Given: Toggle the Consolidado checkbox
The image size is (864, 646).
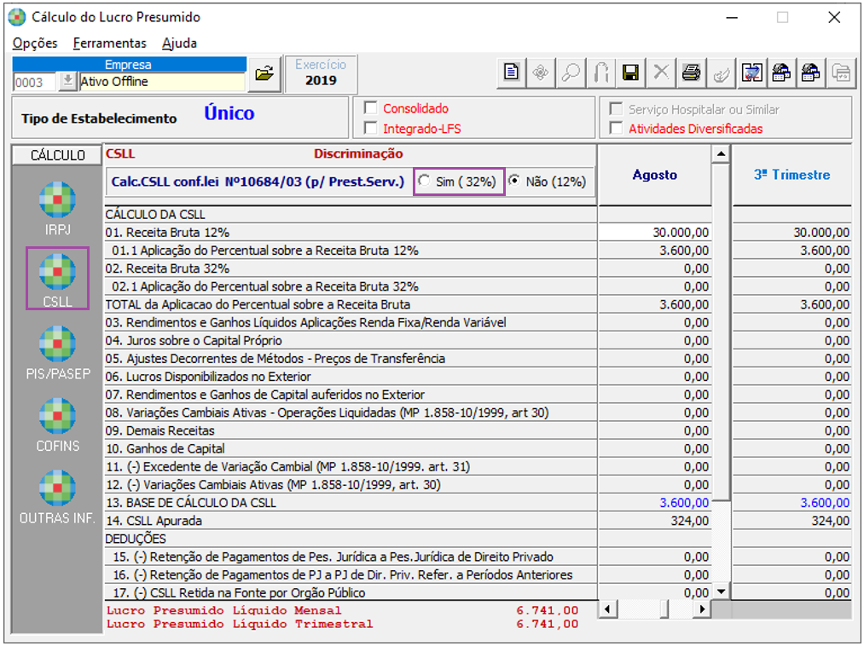Looking at the screenshot, I should [371, 108].
